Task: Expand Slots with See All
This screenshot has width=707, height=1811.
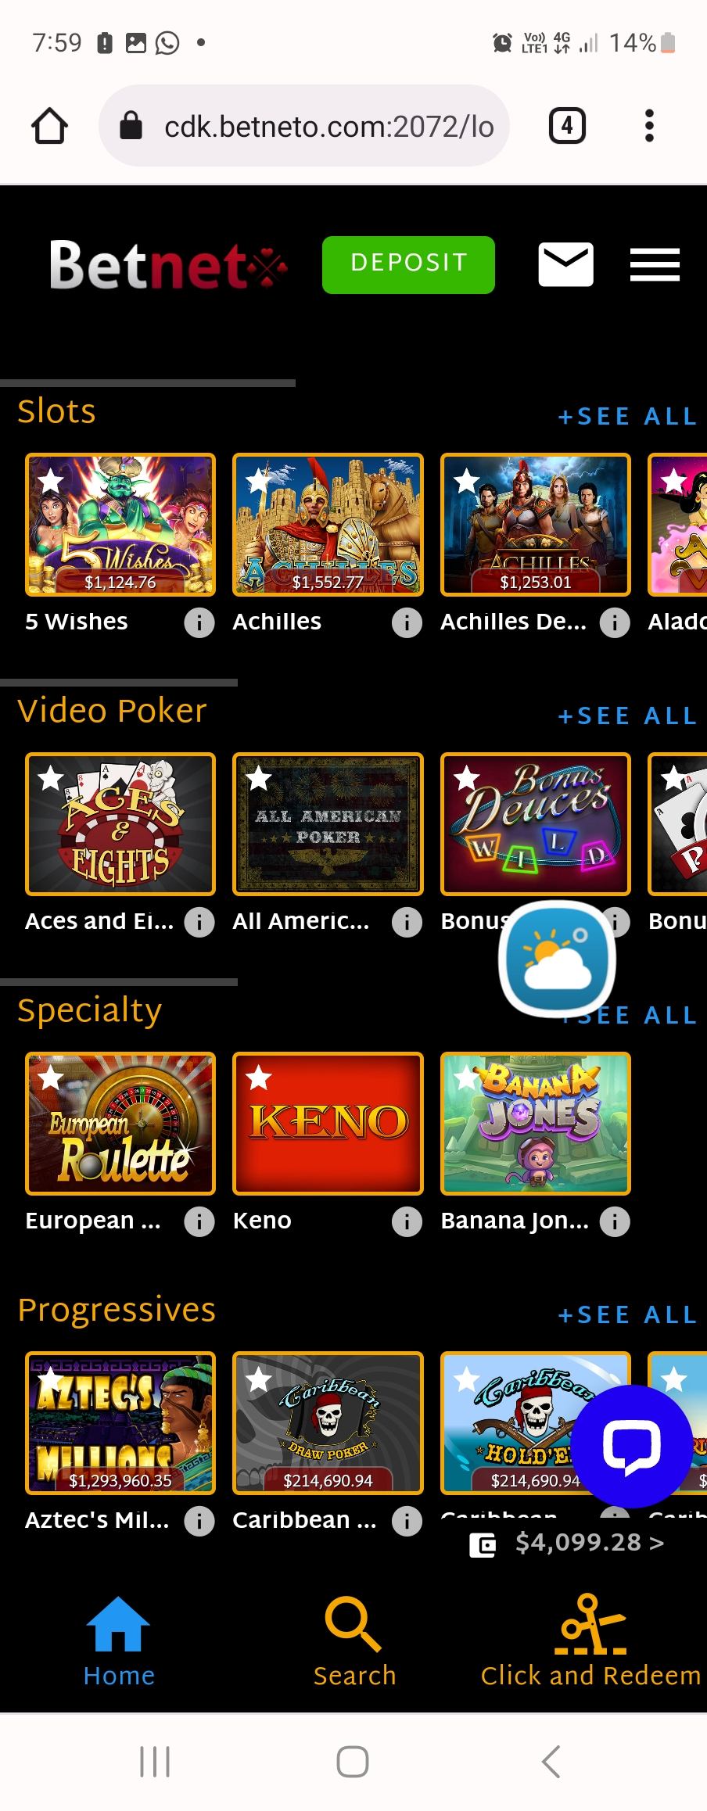Action: tap(627, 417)
